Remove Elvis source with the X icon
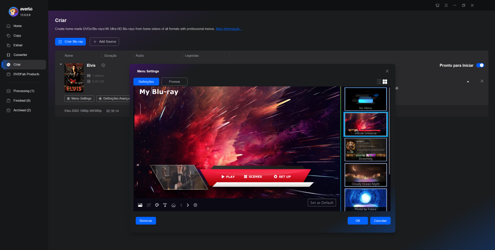The image size is (495, 250). click(x=482, y=81)
